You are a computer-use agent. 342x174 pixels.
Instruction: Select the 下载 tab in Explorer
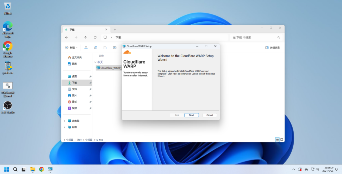[87, 30]
